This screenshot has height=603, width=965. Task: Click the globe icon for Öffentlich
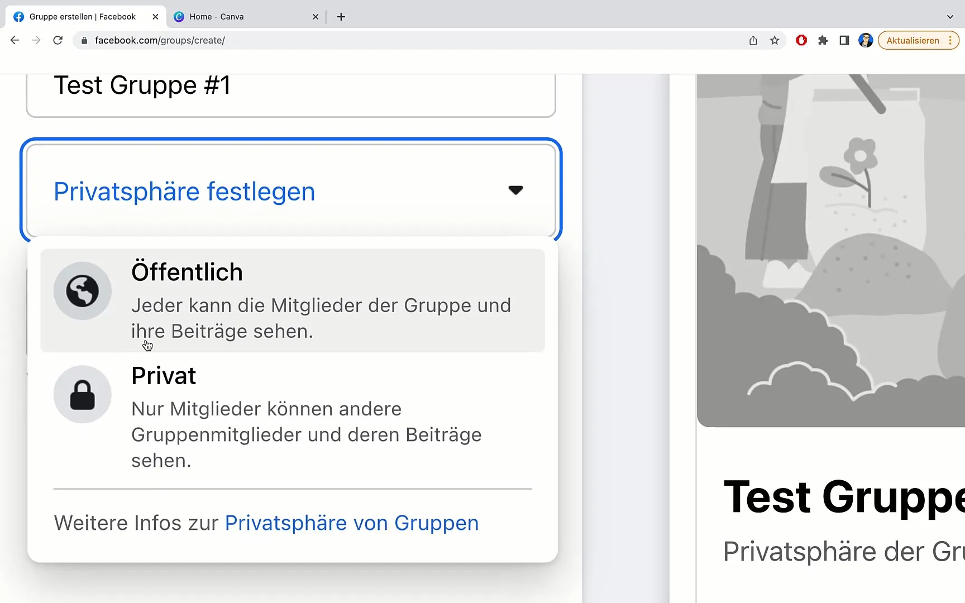pyautogui.click(x=83, y=291)
